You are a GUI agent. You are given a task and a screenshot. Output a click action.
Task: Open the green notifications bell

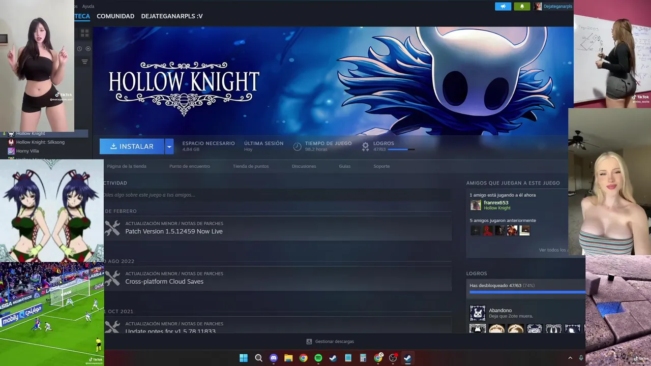(522, 6)
